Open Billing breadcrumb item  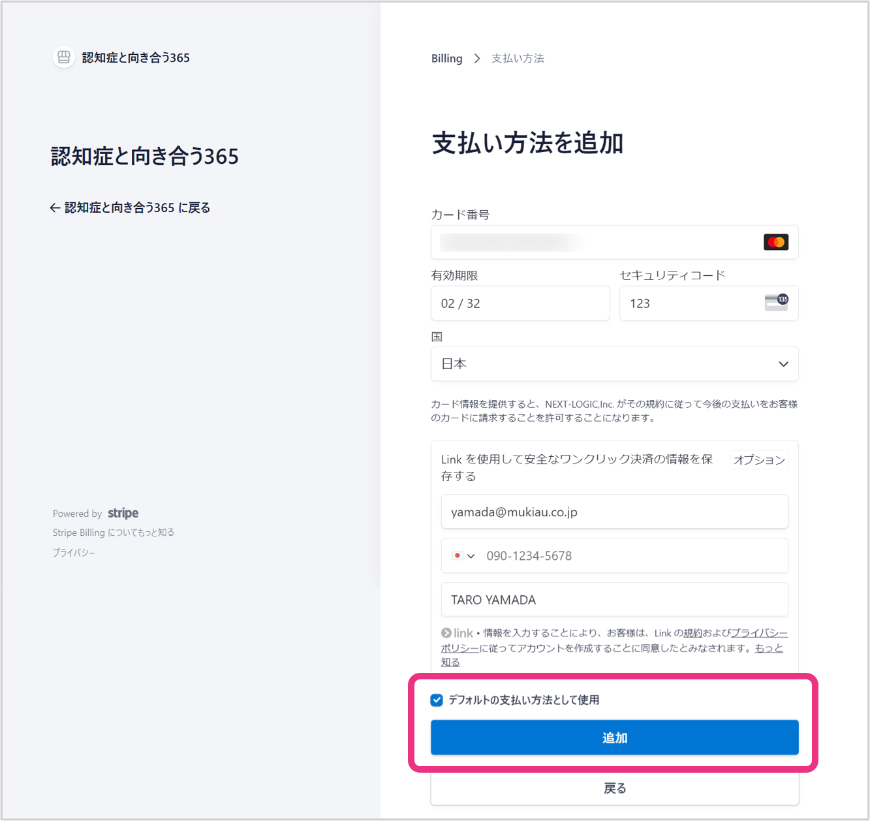coord(446,59)
